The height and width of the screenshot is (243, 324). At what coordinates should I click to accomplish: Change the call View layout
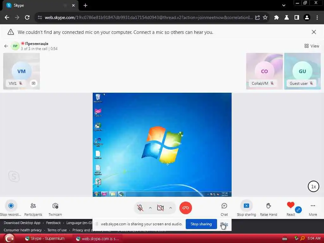312,46
